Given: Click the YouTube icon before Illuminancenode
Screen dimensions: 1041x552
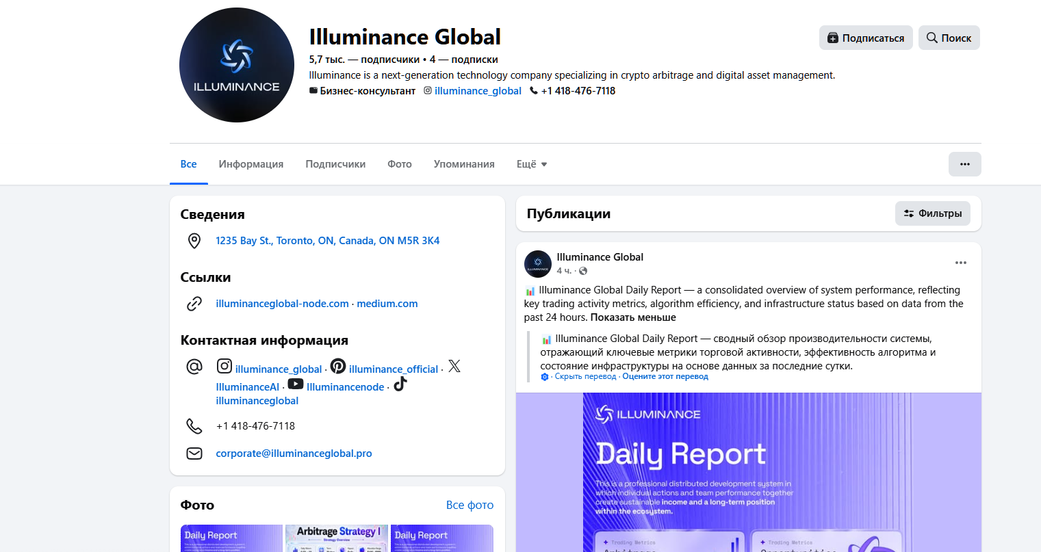Looking at the screenshot, I should click(x=296, y=384).
